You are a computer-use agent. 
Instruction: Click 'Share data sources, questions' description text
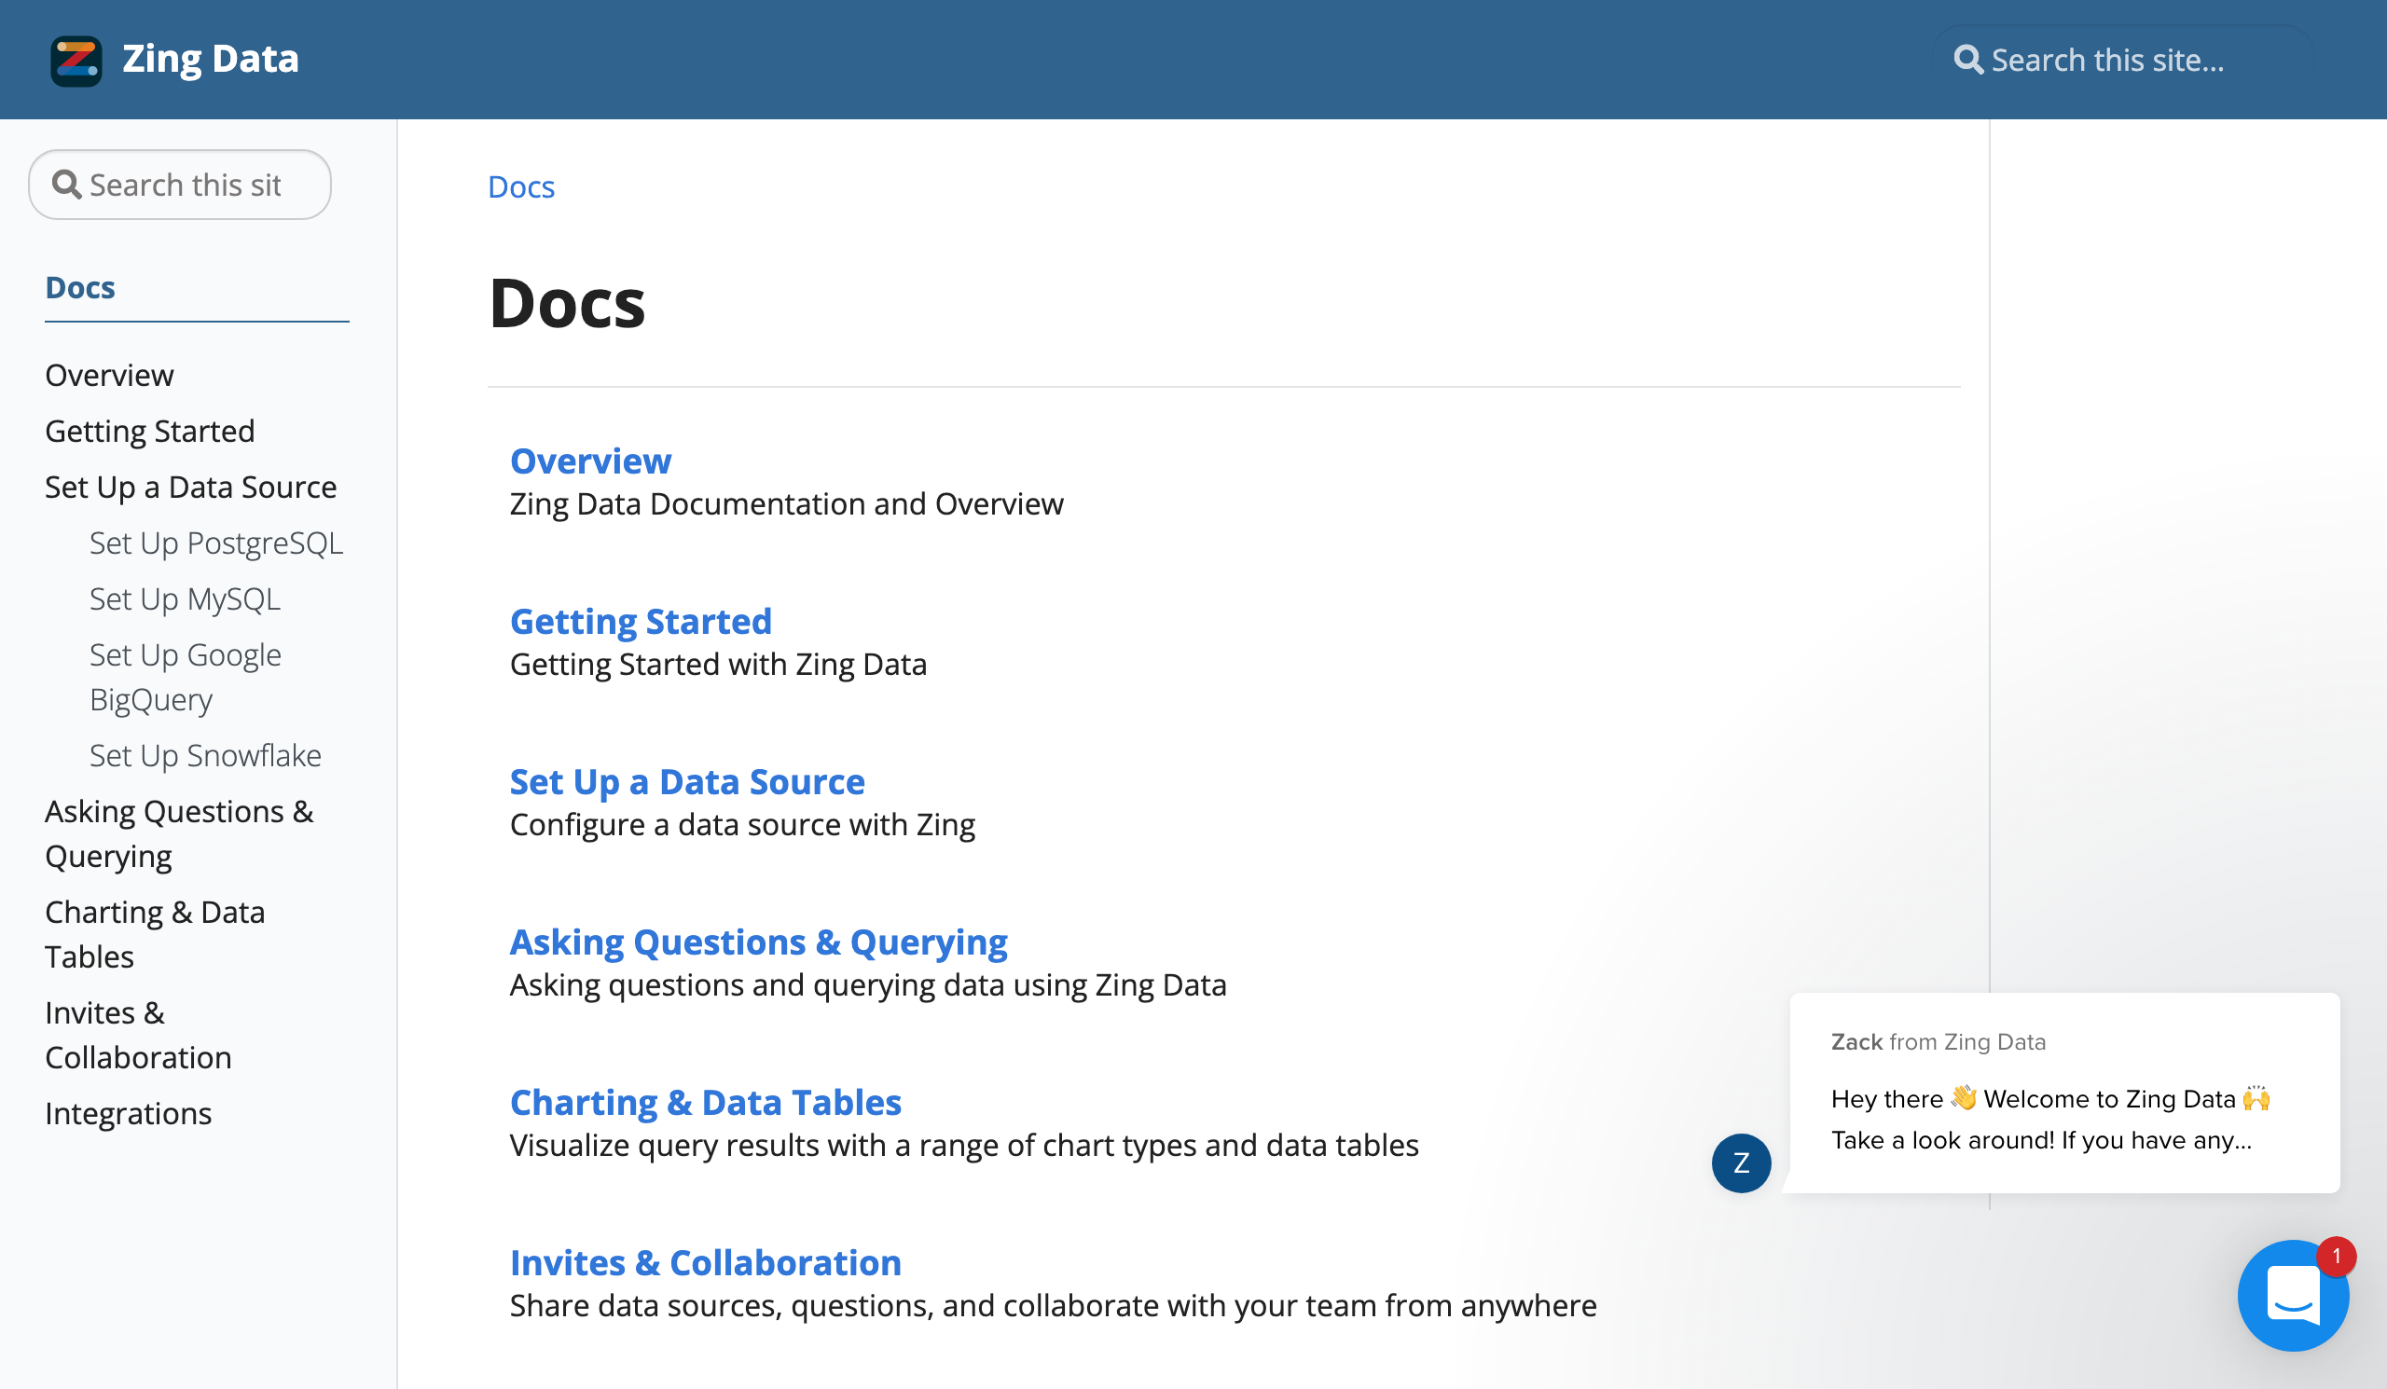pos(1054,1306)
